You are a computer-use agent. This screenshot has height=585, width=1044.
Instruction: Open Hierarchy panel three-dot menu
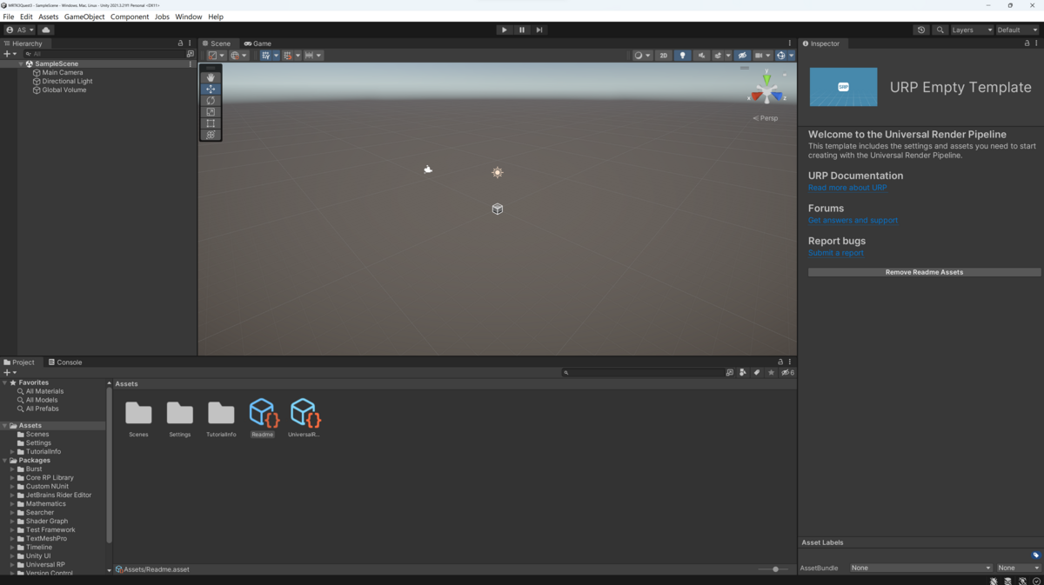[x=190, y=43]
